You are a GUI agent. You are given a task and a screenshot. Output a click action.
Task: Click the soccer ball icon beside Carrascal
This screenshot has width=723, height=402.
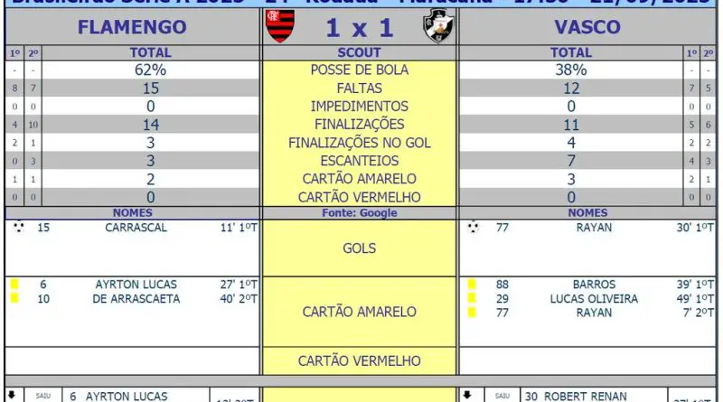tap(18, 227)
